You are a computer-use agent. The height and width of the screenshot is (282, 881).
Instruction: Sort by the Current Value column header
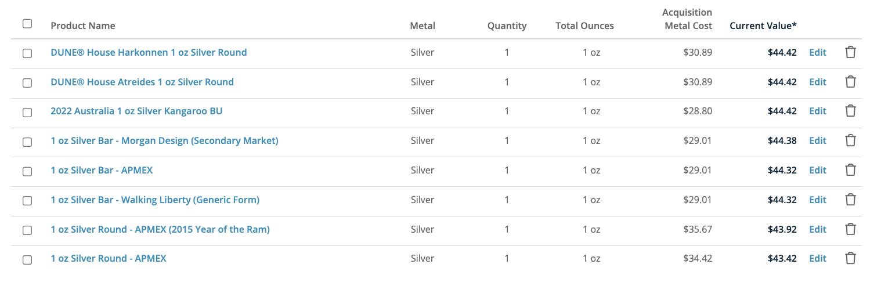[763, 26]
